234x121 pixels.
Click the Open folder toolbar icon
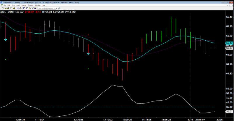(6, 8)
